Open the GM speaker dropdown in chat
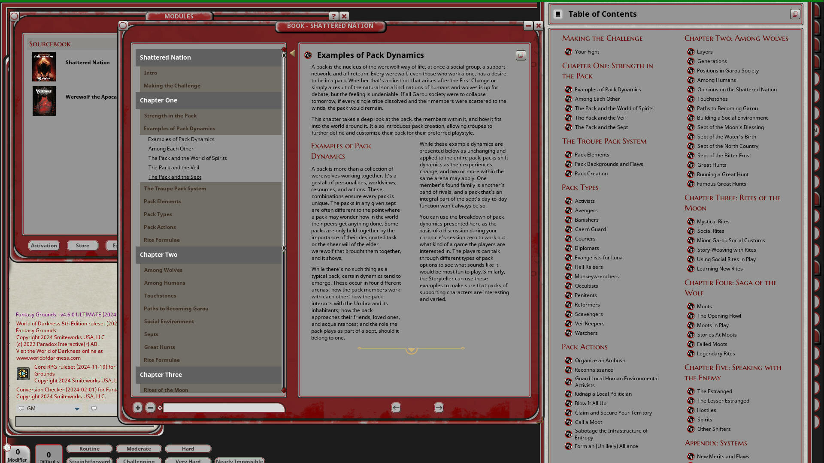The image size is (824, 463). pyautogui.click(x=77, y=408)
